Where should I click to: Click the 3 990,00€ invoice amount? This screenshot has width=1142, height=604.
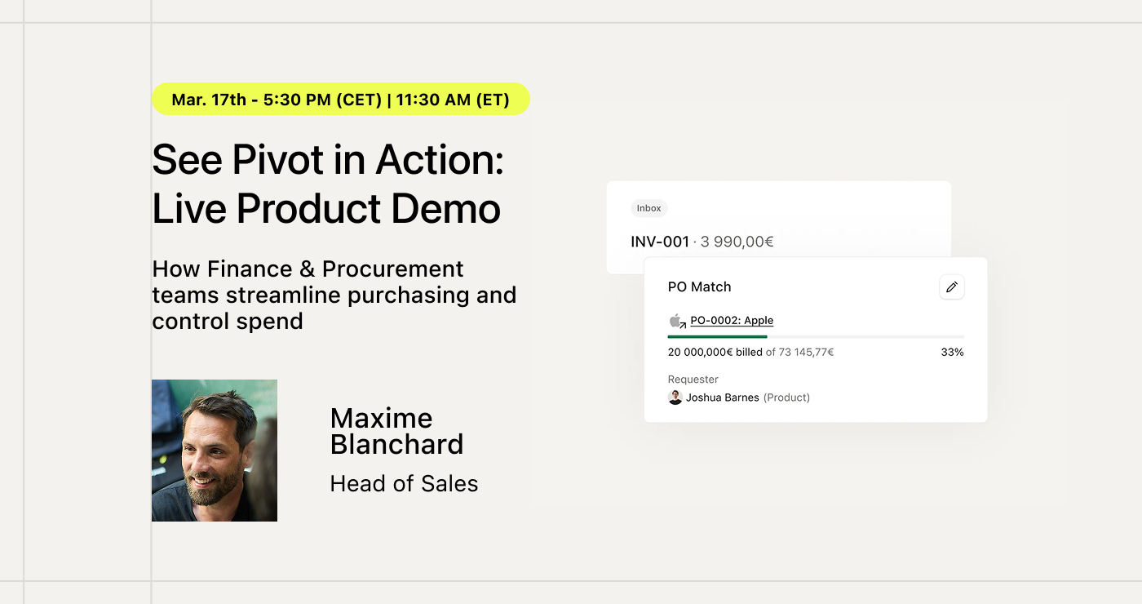[737, 242]
